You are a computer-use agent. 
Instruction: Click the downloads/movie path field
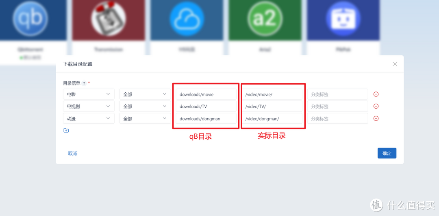click(x=206, y=94)
